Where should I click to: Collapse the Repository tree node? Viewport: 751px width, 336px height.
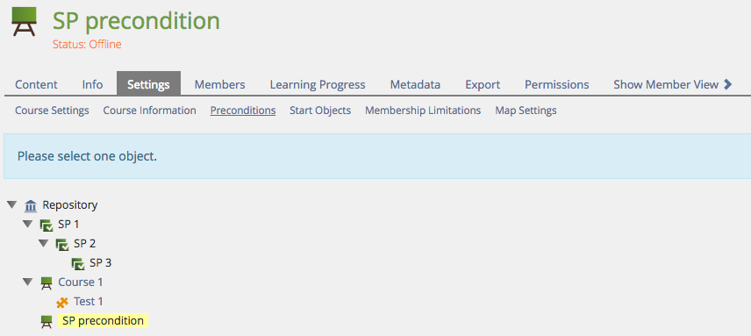(x=12, y=205)
